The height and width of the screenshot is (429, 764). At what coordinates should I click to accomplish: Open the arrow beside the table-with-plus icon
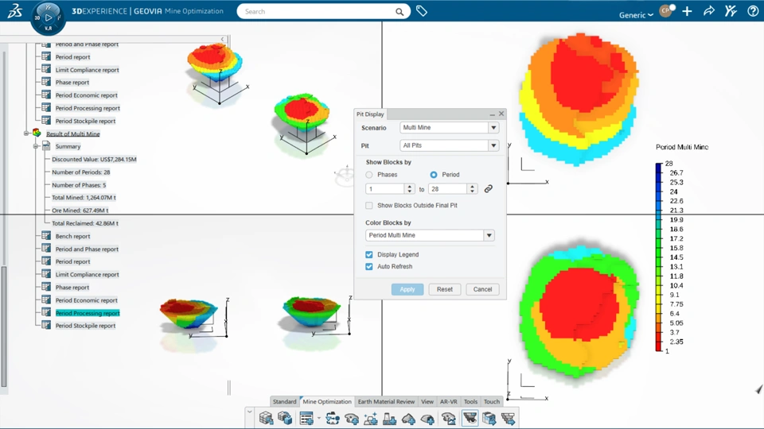coord(318,418)
